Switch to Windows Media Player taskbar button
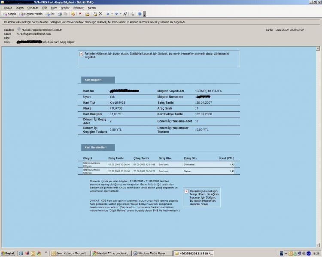This screenshot has width=322, height=257. (152, 254)
